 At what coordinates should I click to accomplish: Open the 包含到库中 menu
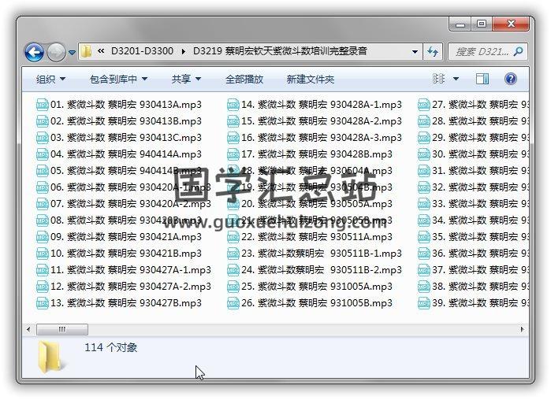pos(118,79)
